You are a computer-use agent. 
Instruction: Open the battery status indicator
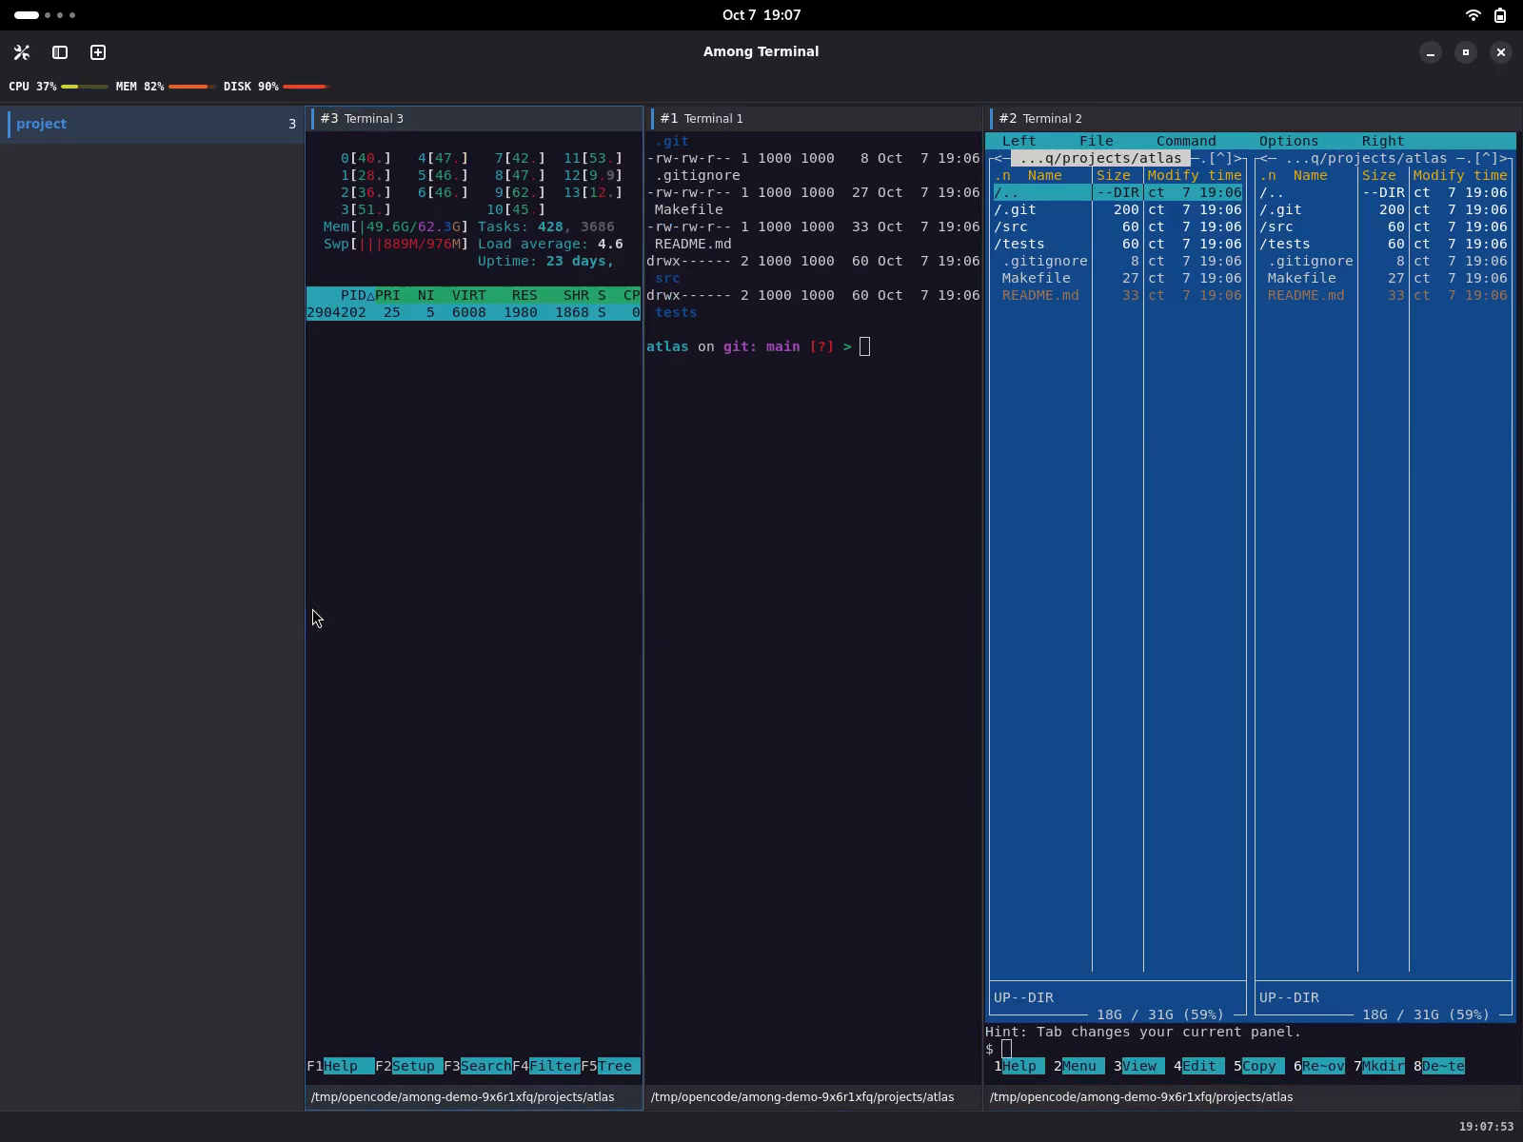(x=1500, y=15)
